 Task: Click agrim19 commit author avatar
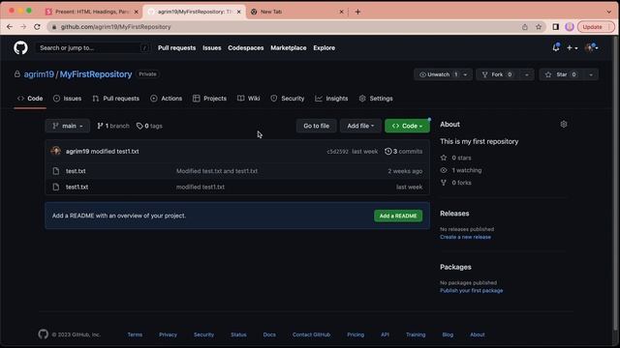(56, 151)
